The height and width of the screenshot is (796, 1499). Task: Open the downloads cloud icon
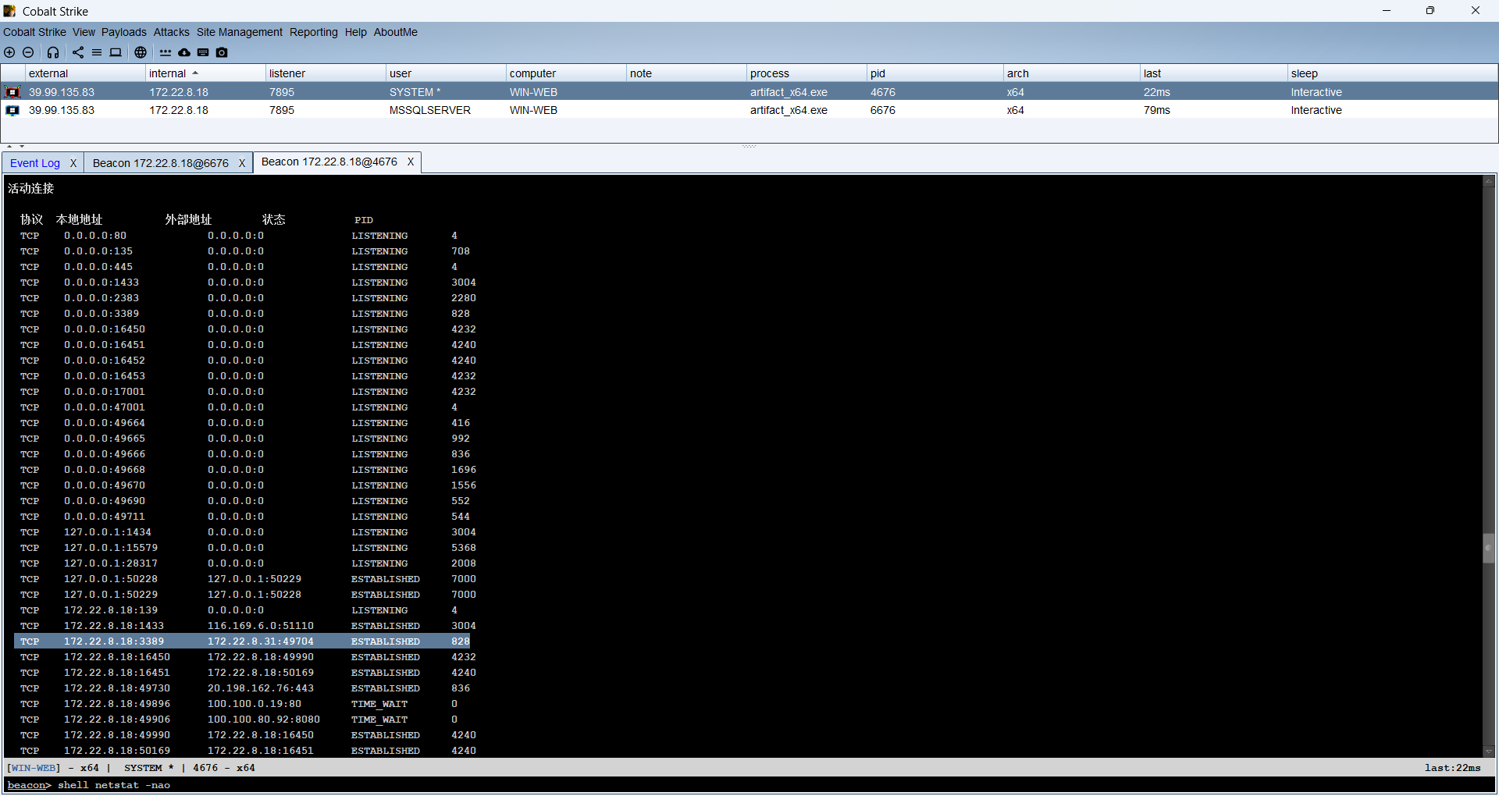pos(184,52)
